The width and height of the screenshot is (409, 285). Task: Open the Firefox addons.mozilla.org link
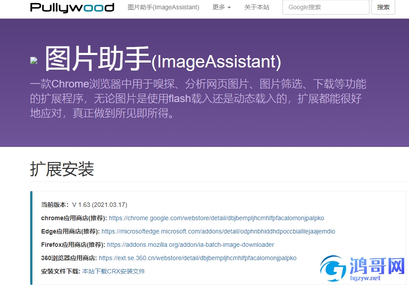[191, 245]
